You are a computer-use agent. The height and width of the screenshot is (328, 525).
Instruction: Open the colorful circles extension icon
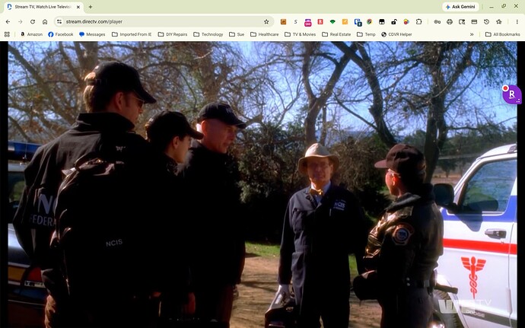(x=406, y=22)
